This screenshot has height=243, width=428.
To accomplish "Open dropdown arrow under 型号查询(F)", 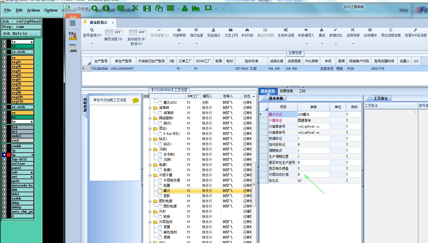I will click(x=92, y=44).
